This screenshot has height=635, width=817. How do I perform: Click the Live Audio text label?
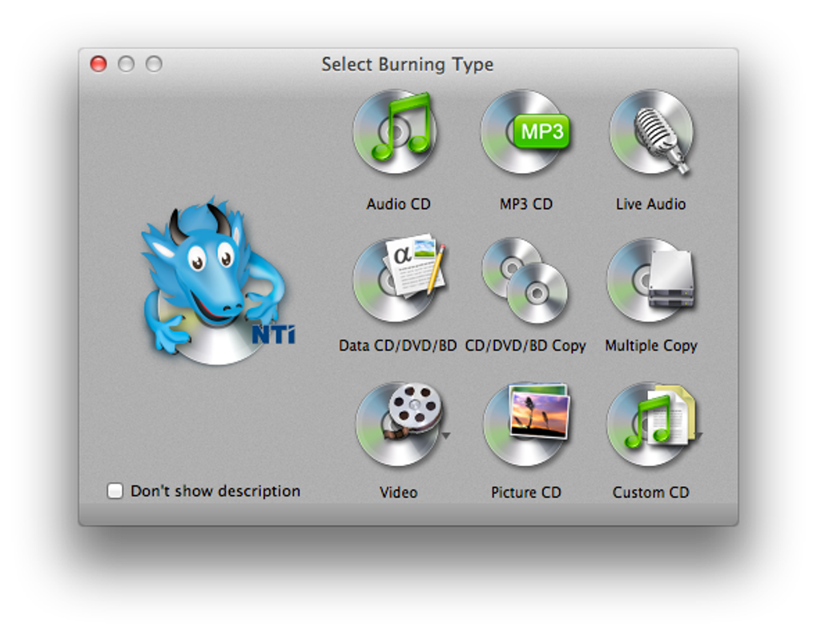(650, 203)
